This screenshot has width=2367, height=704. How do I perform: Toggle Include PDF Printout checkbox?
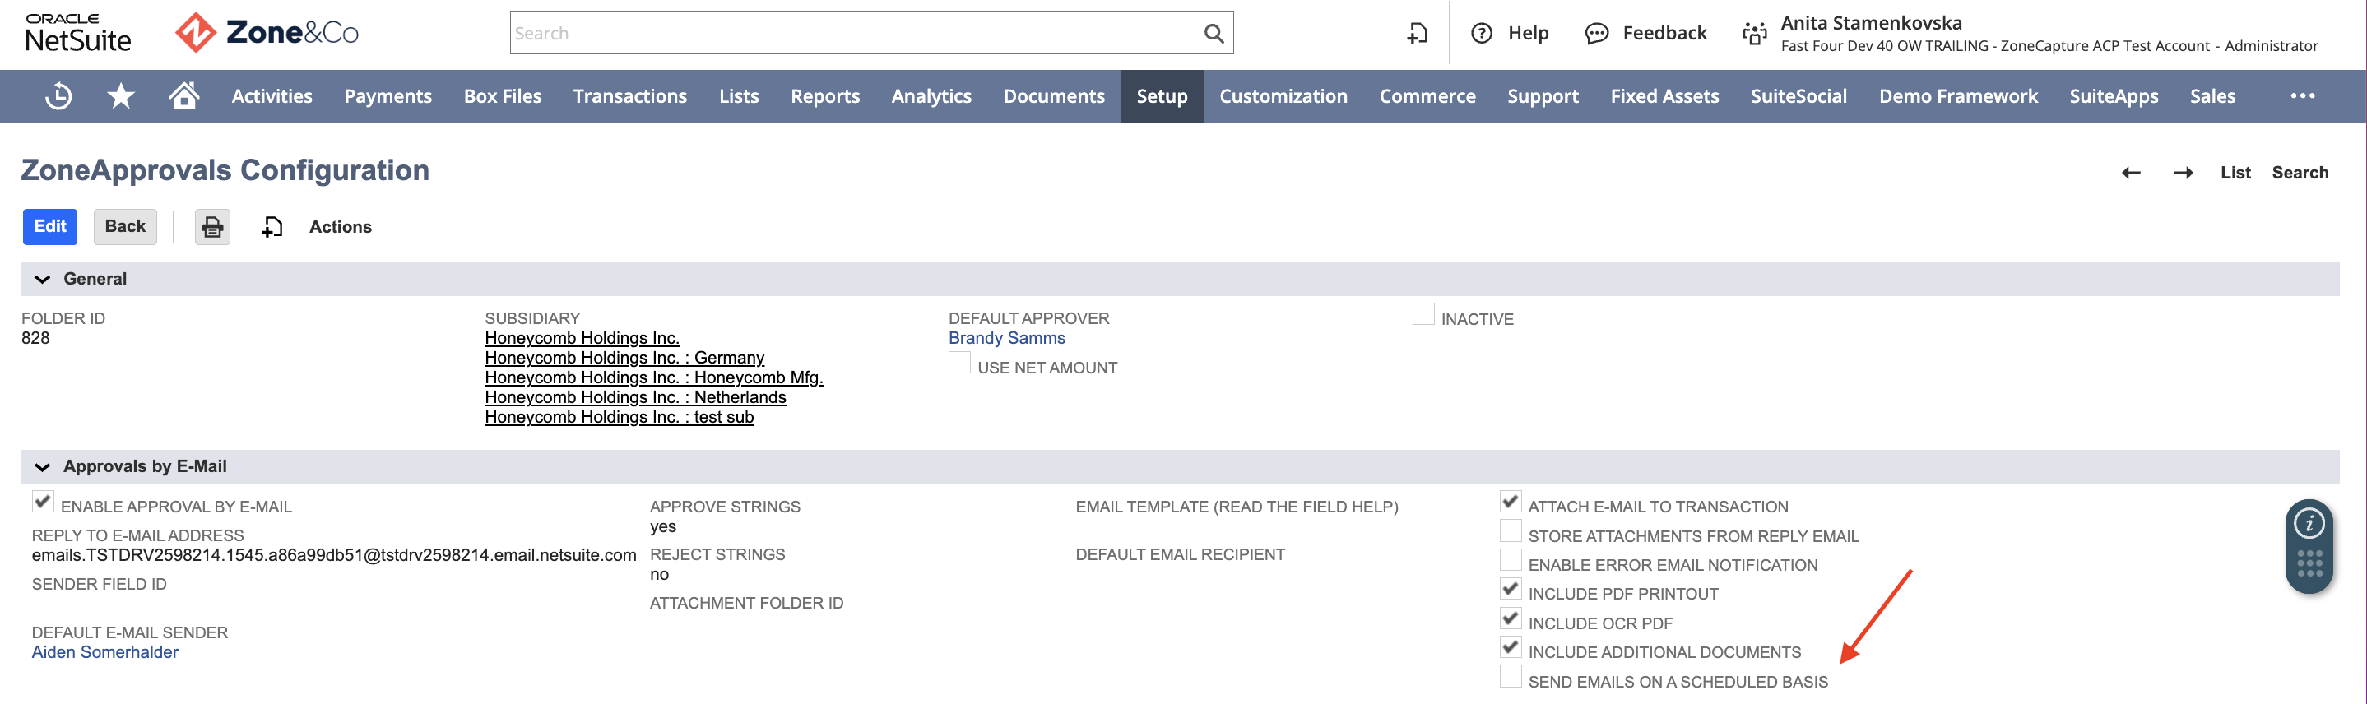(1510, 589)
